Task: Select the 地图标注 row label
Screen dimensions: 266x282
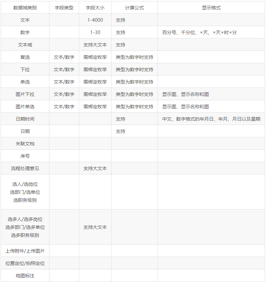Action: (25, 276)
